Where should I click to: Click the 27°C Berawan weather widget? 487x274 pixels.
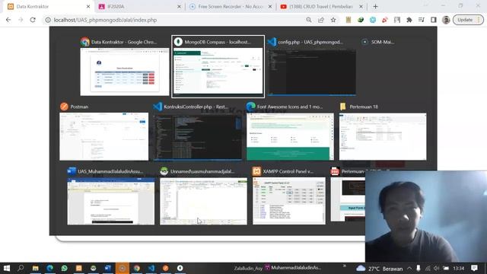coord(380,269)
